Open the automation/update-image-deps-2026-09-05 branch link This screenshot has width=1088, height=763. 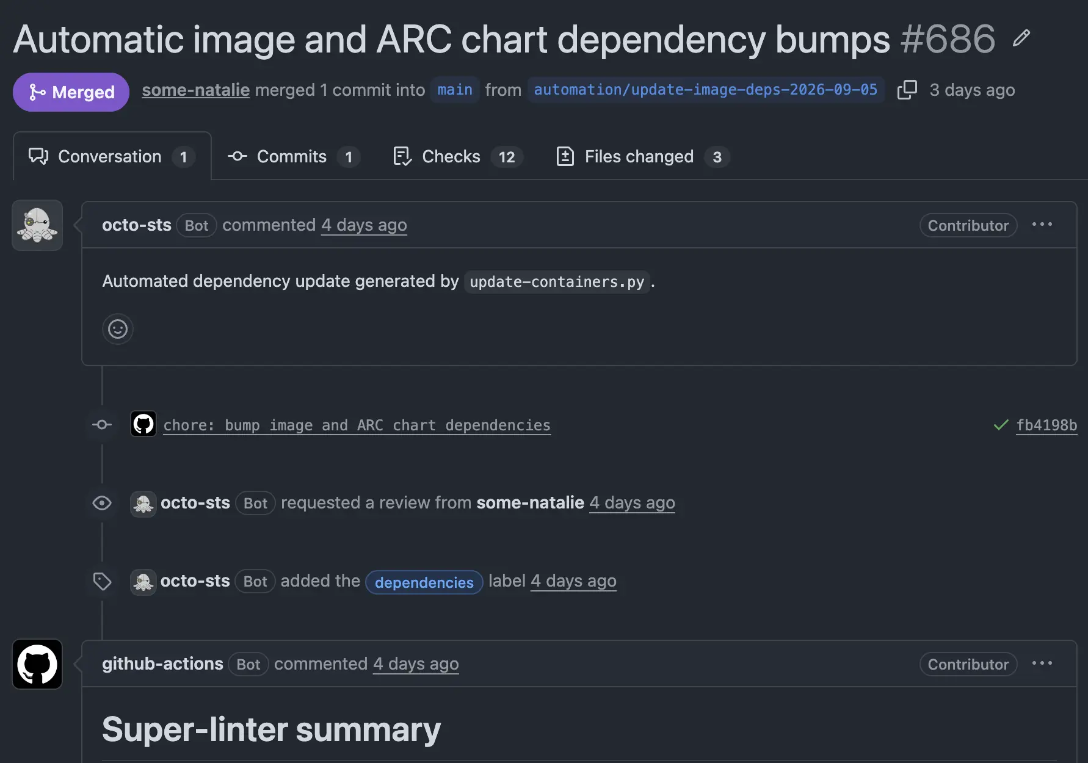(706, 90)
